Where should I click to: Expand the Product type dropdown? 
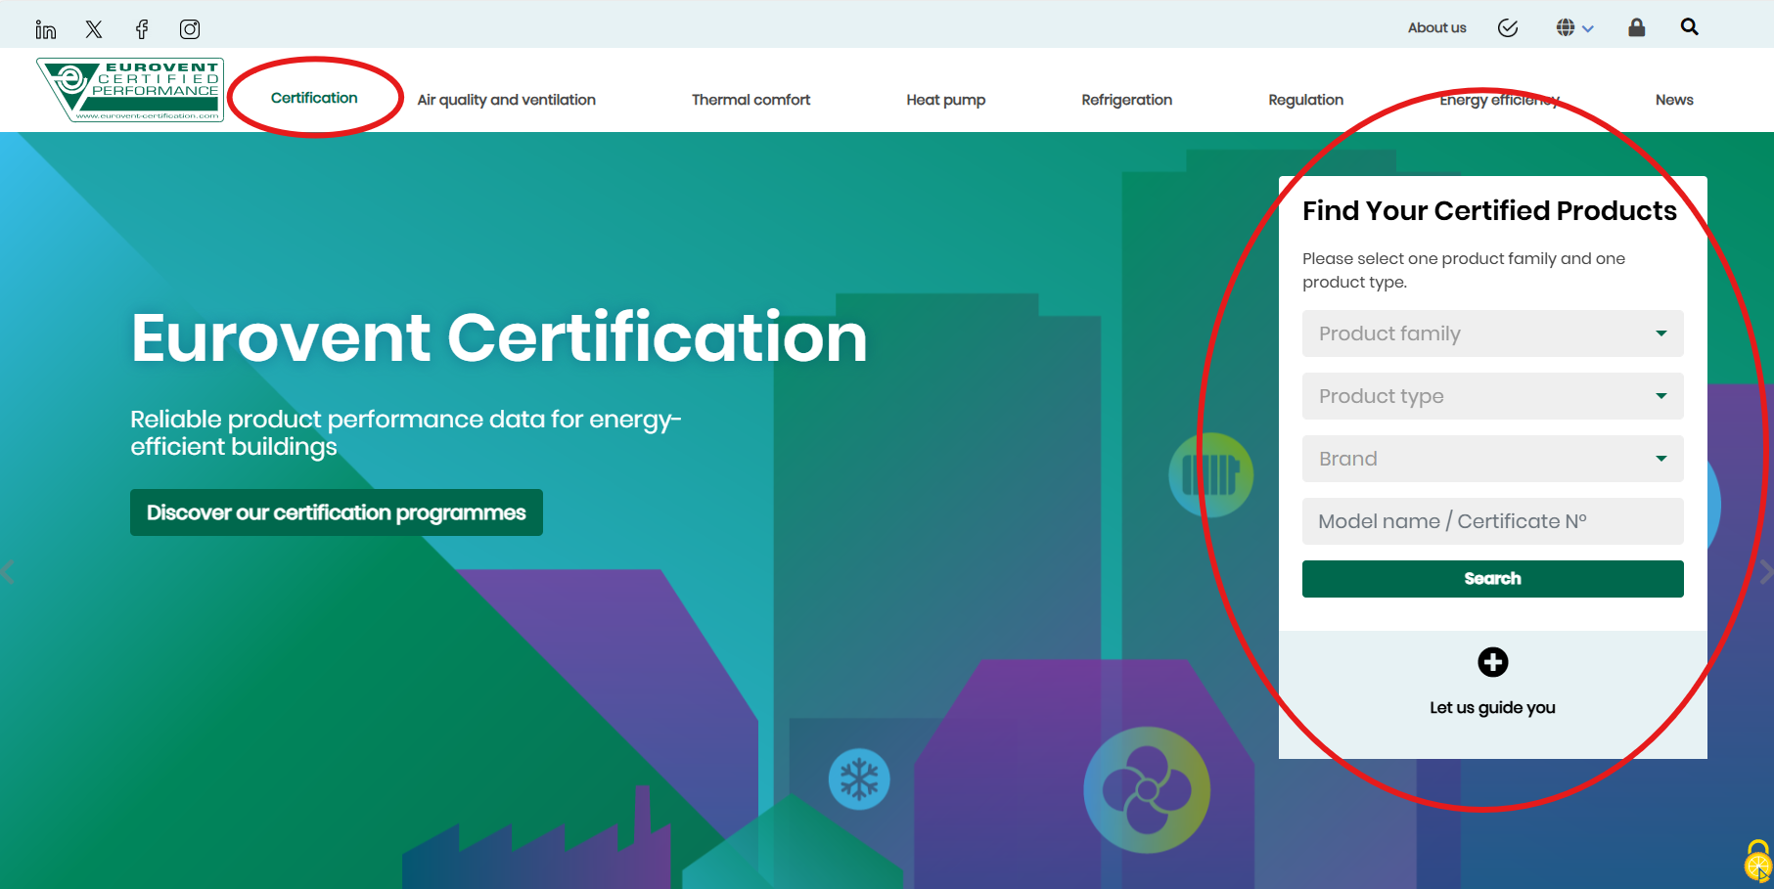pyautogui.click(x=1492, y=396)
